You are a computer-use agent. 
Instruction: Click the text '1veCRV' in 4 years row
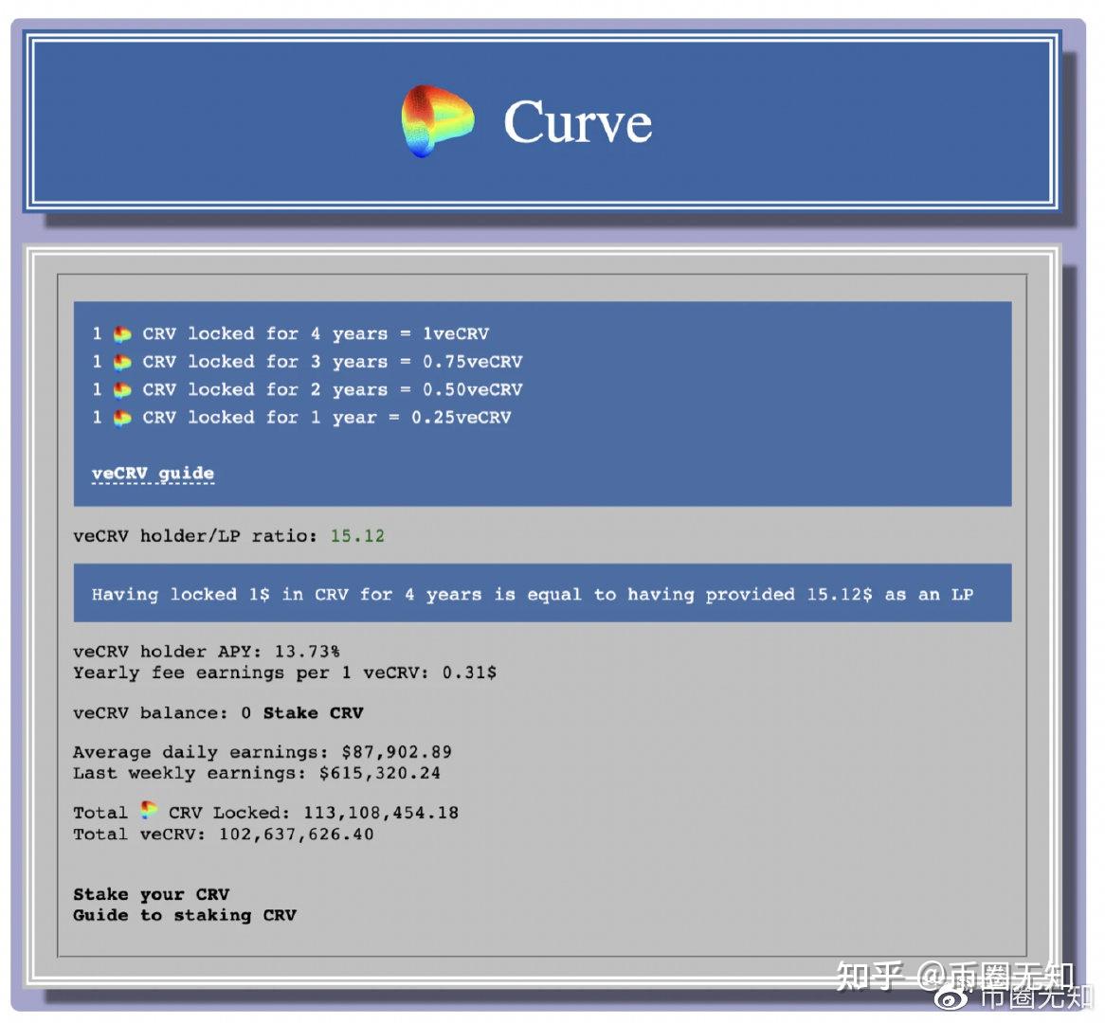click(455, 334)
